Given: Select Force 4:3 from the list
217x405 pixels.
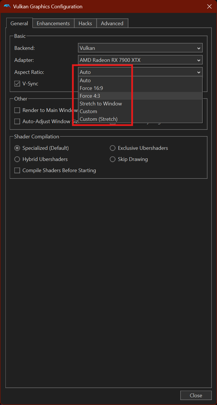Looking at the screenshot, I should click(x=90, y=96).
